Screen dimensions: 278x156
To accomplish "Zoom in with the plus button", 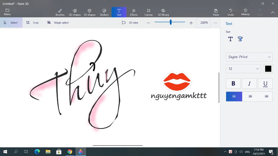I will [191, 23].
